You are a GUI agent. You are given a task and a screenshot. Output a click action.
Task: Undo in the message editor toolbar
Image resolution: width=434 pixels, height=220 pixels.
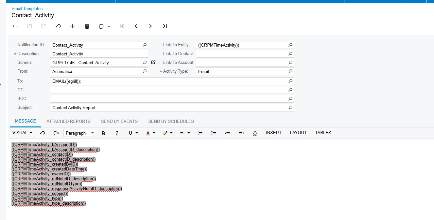pyautogui.click(x=42, y=133)
